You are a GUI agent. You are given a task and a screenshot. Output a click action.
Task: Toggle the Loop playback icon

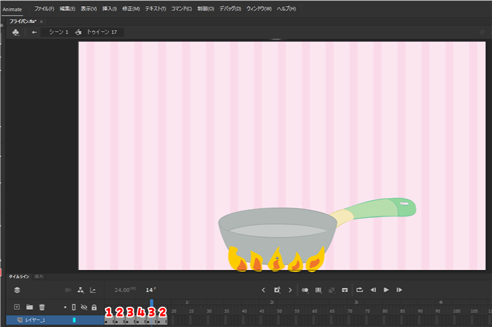tap(360, 290)
